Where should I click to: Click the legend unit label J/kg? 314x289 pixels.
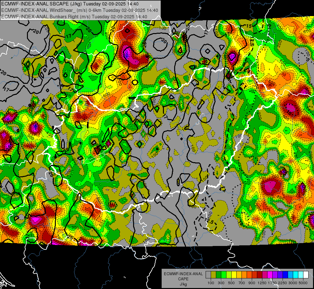(183, 285)
